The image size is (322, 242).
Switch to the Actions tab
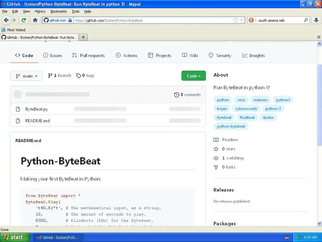(126, 55)
